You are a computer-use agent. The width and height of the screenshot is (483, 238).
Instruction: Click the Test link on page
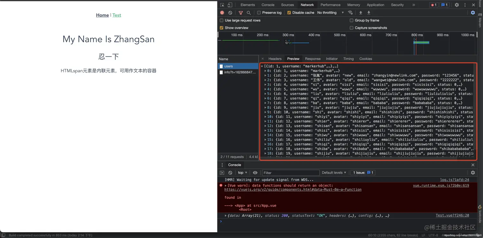tap(117, 15)
